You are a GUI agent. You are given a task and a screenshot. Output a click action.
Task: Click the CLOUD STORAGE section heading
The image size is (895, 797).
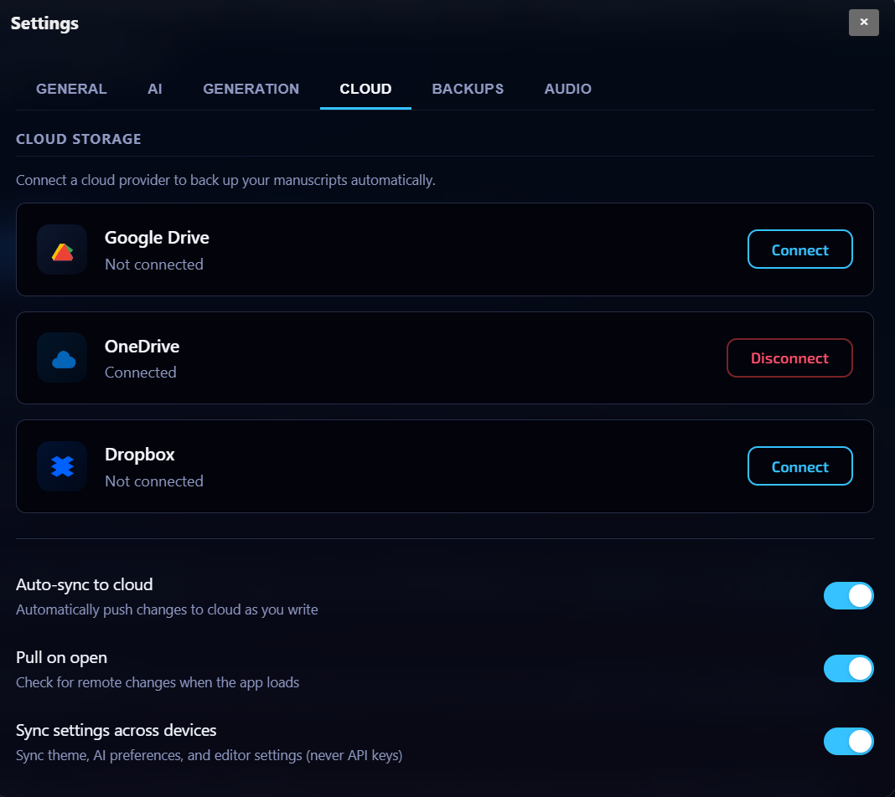pyautogui.click(x=78, y=139)
